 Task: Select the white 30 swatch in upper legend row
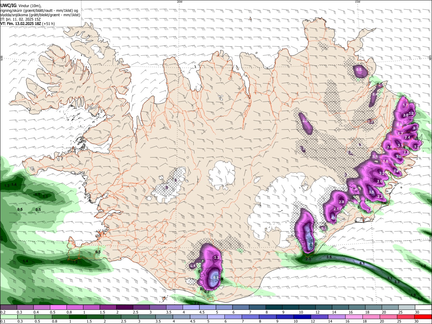pos(423,307)
